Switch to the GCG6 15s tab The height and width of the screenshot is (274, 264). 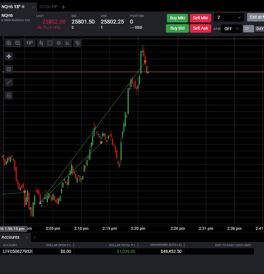coord(48,7)
